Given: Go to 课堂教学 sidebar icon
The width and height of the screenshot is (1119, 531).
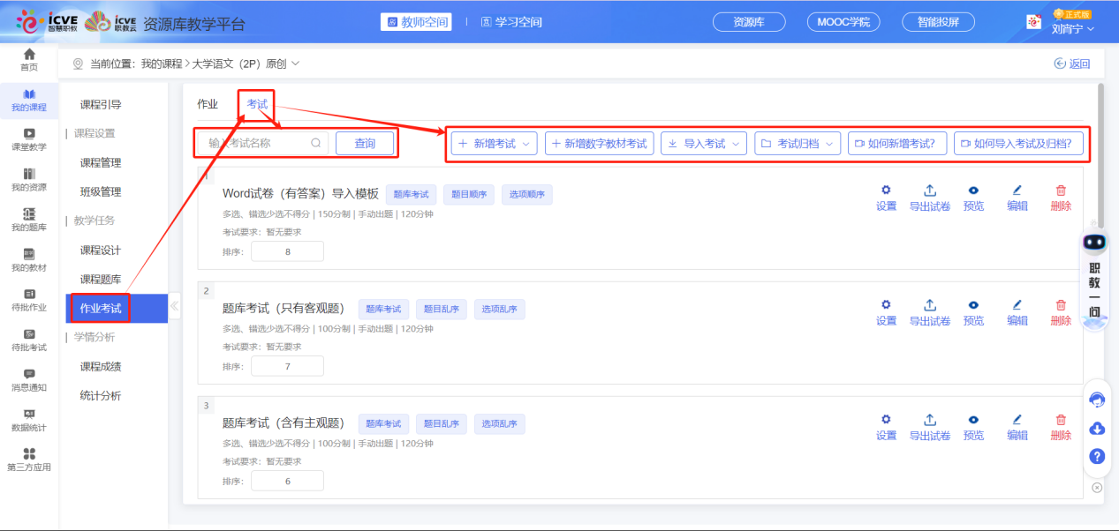Looking at the screenshot, I should point(29,138).
